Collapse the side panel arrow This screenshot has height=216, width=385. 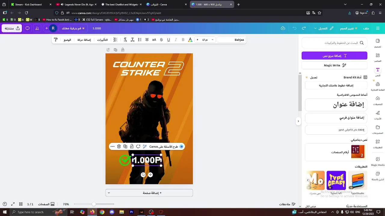[298, 121]
